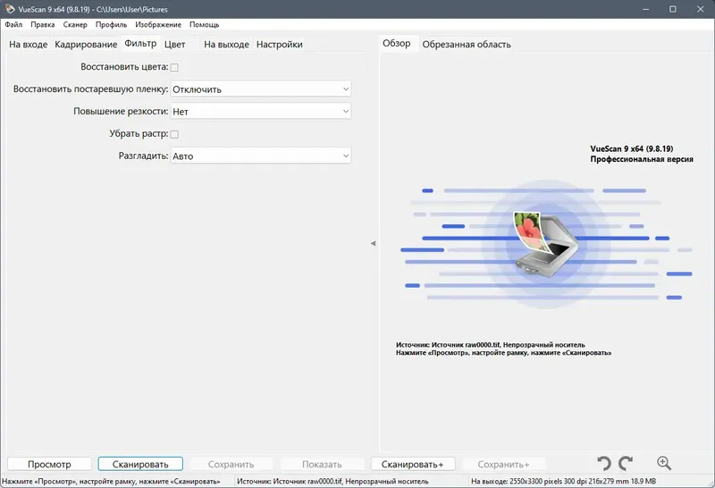
Task: Click the «Повышение резкости:» label
Action: (121, 111)
